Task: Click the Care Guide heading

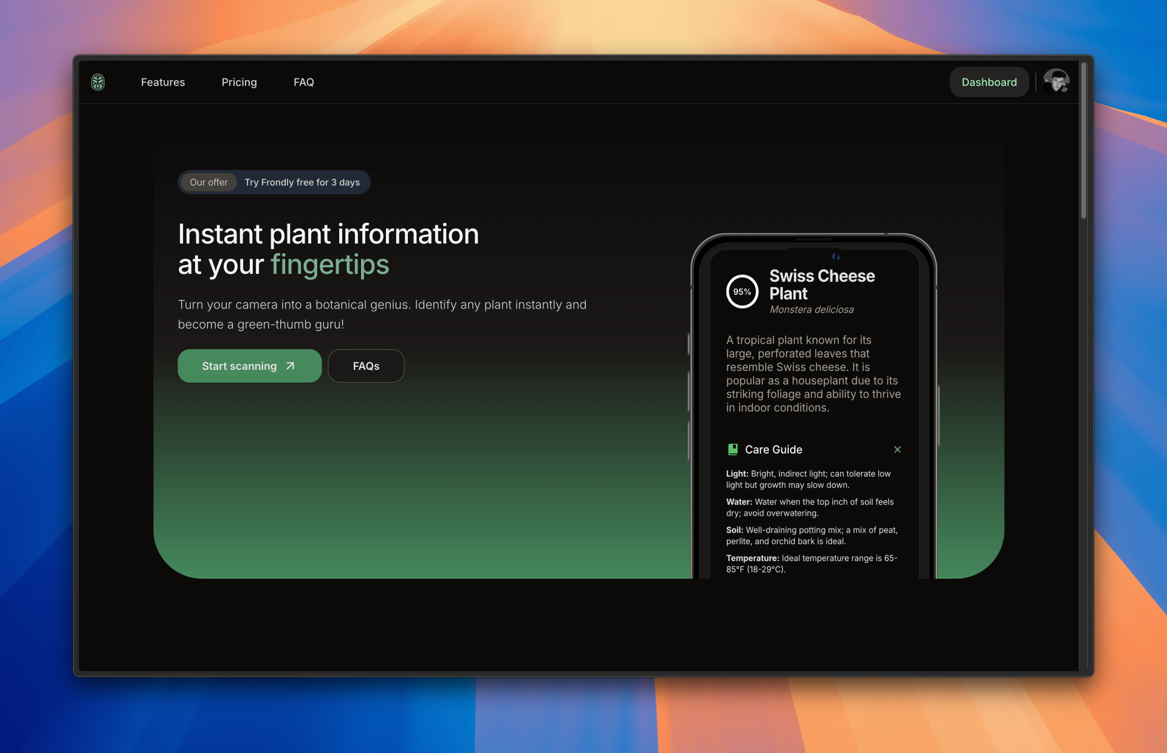Action: pos(774,449)
